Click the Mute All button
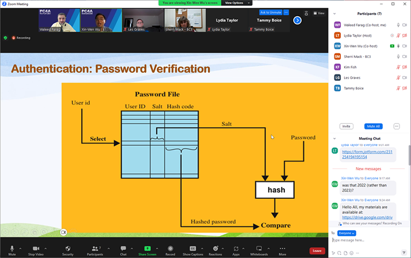Image resolution: width=411 pixels, height=258 pixels. (373, 126)
